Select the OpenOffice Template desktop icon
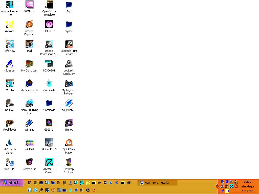 point(49,8)
